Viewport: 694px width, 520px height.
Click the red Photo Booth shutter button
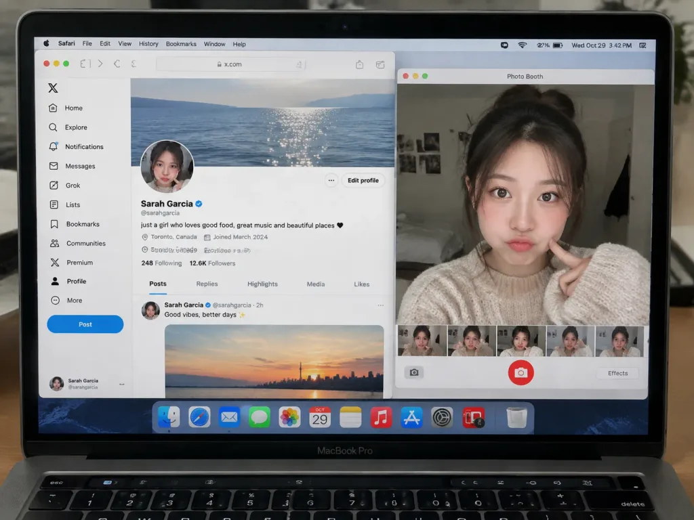pyautogui.click(x=520, y=373)
